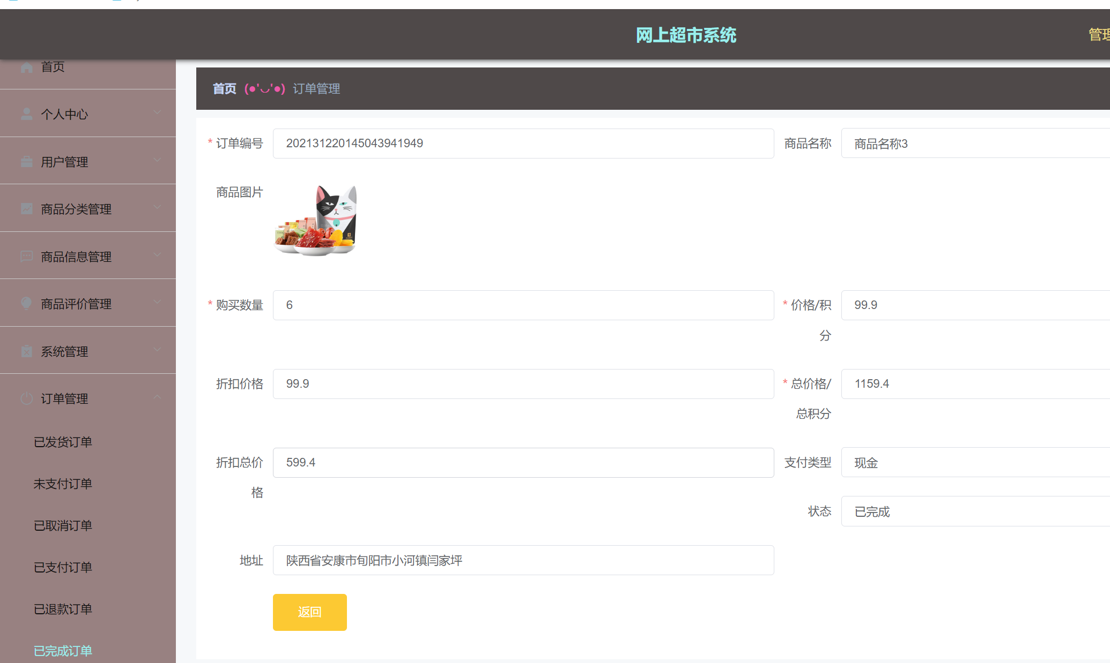Click the 用户管理 sidebar icon
Screen dimensions: 1110x663
tap(26, 160)
